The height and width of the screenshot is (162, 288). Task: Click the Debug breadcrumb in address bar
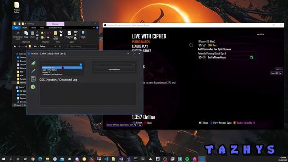[x=43, y=46]
